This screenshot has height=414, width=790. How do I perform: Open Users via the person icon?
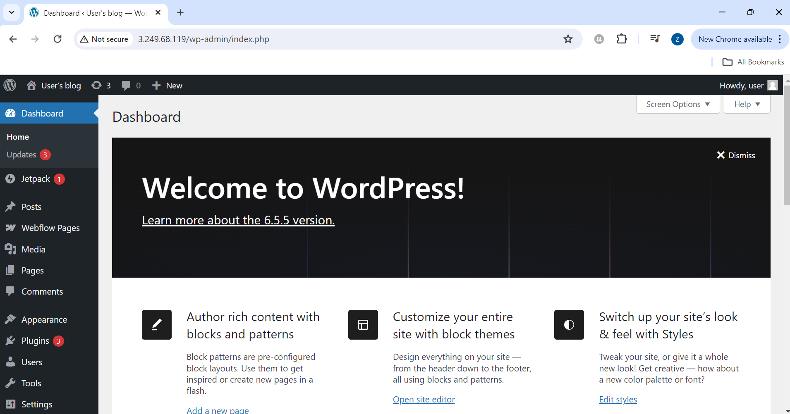click(x=10, y=362)
